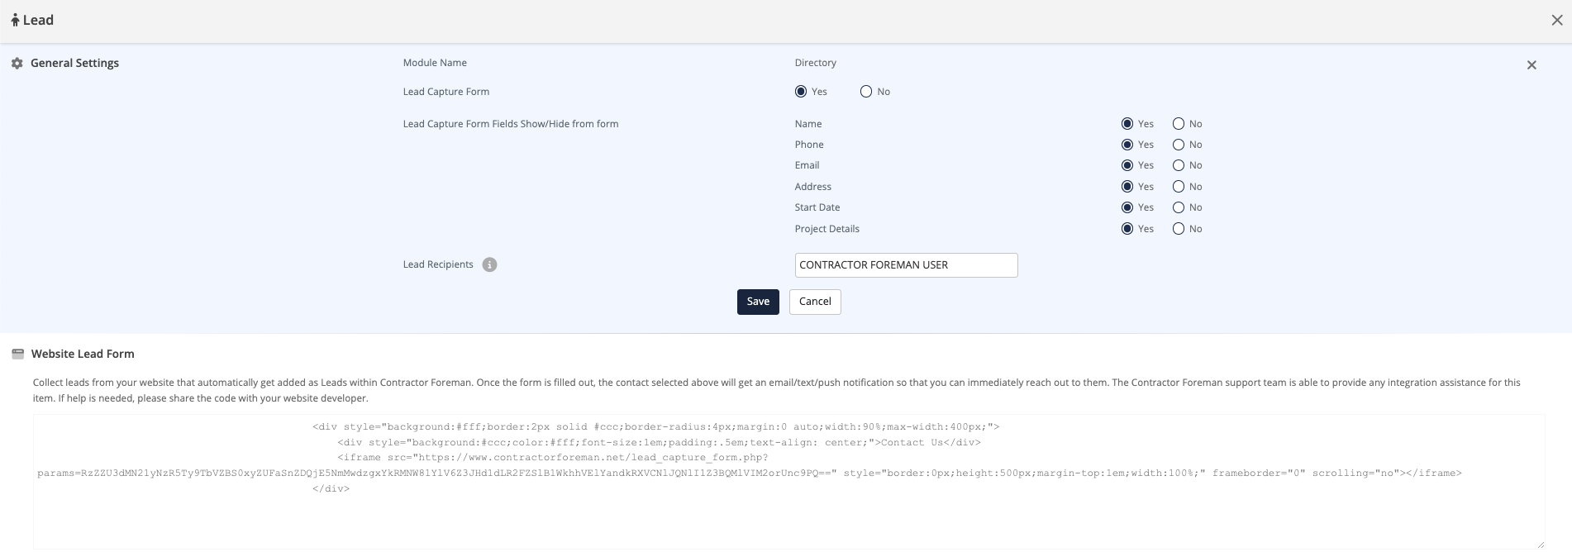Select Yes for the Address field

[x=1127, y=187]
